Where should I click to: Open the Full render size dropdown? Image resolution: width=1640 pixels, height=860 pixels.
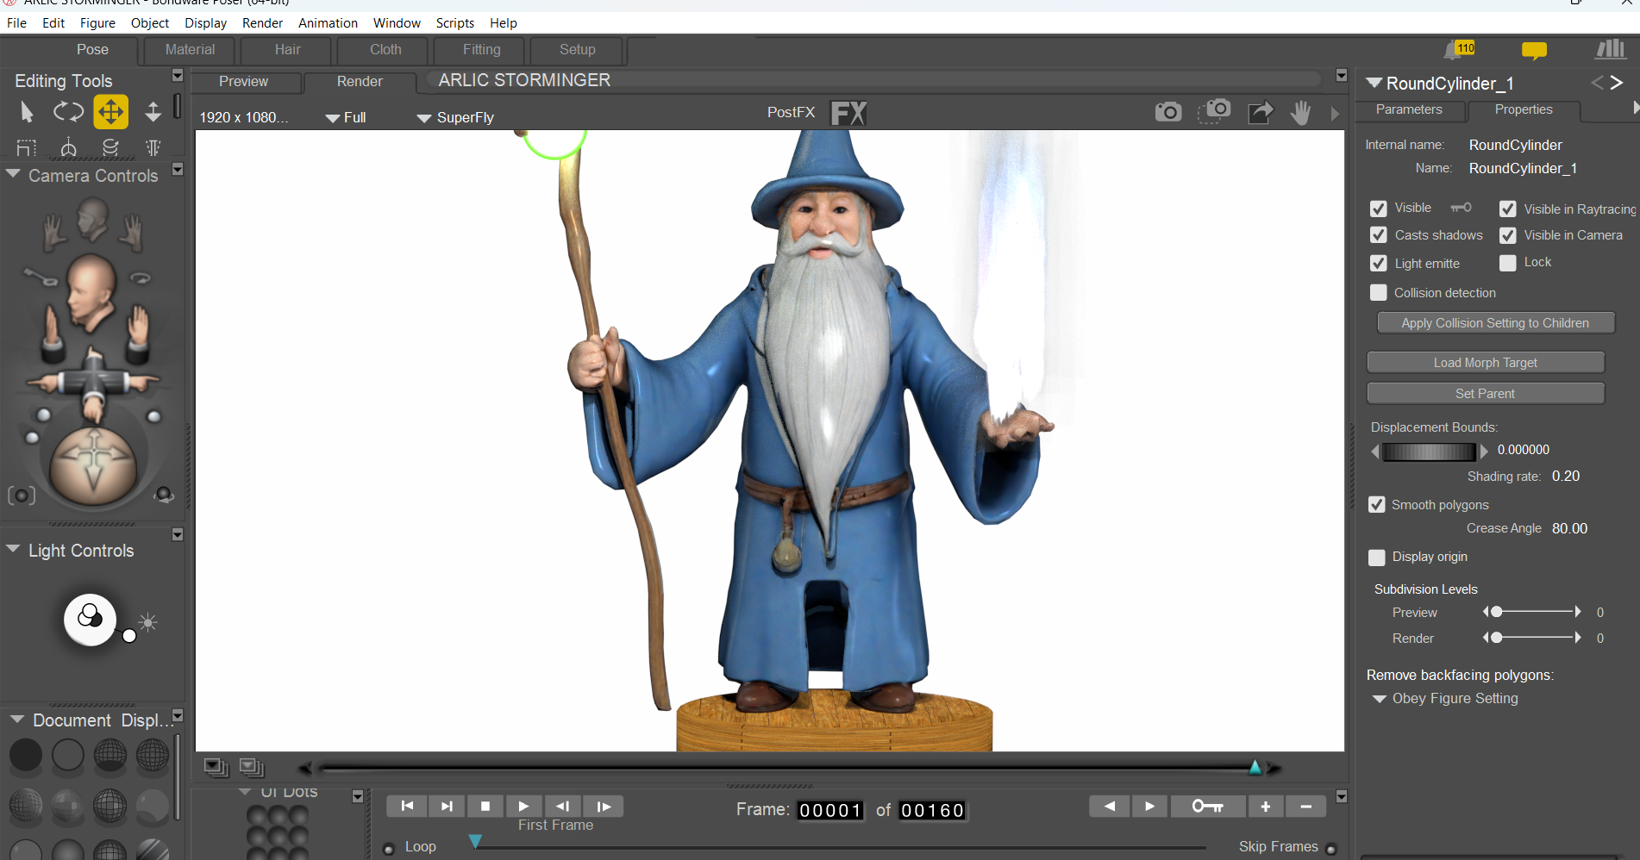[346, 118]
